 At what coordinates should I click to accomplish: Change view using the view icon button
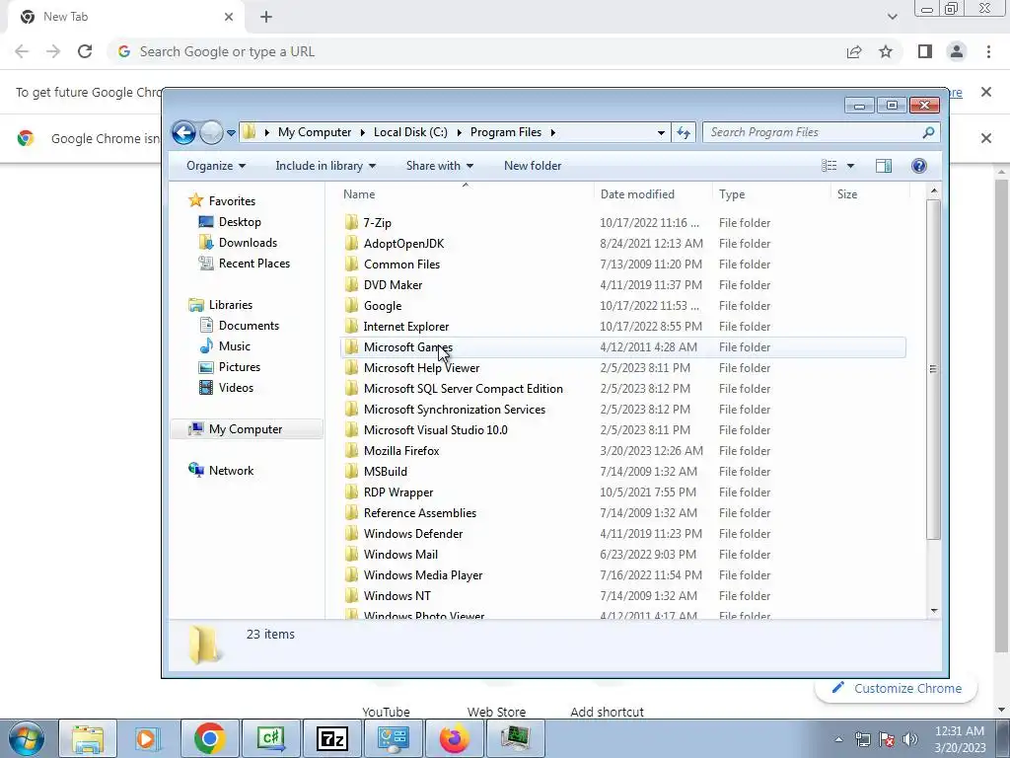829,166
